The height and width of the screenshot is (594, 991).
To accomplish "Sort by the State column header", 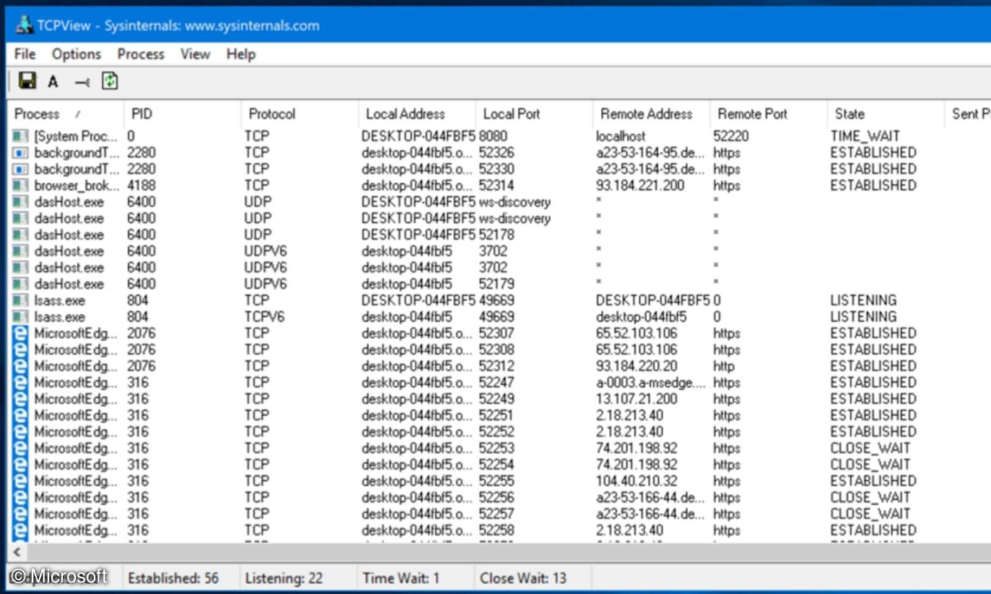I will click(849, 114).
